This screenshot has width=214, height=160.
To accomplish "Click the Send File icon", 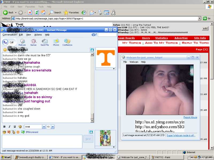I will tap(45, 41).
